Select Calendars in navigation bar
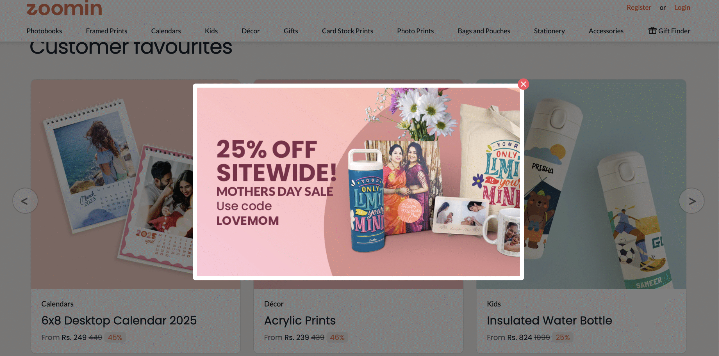The width and height of the screenshot is (719, 356). pyautogui.click(x=166, y=31)
